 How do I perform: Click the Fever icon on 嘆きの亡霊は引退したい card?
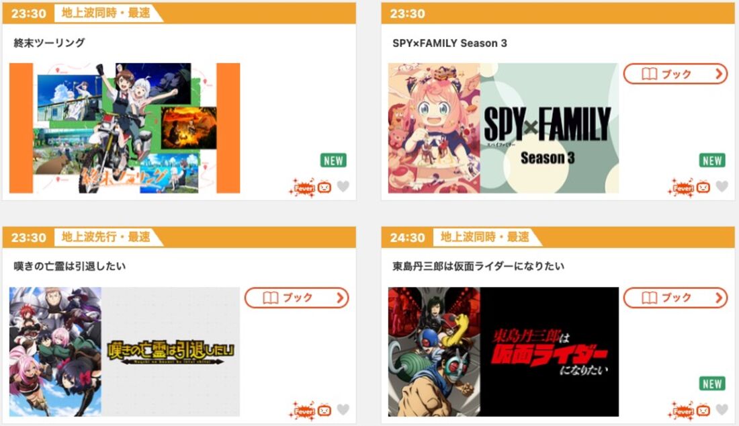tap(302, 411)
